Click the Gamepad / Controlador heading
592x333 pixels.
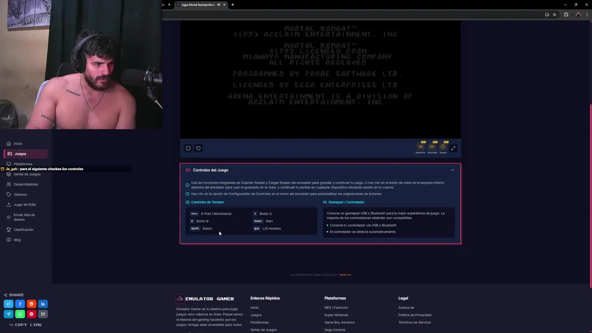344,202
